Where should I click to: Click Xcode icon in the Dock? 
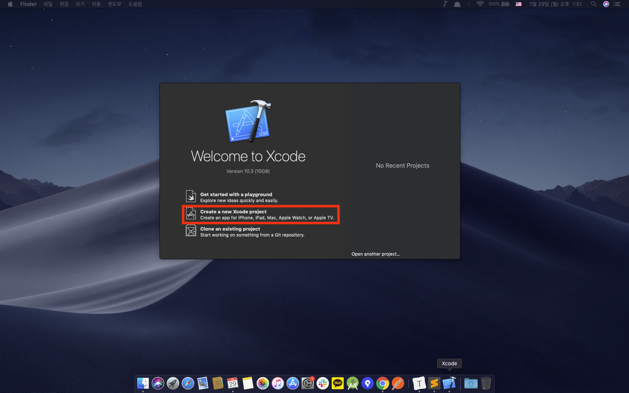[449, 383]
